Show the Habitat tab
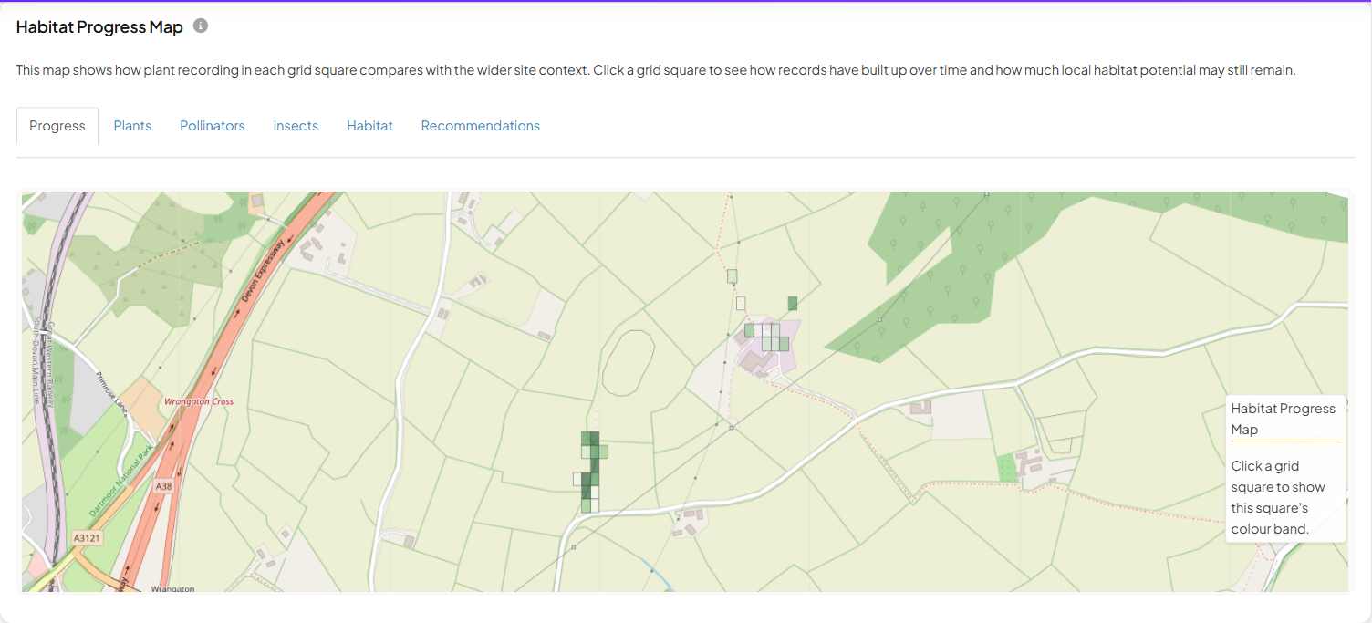This screenshot has width=1372, height=623. (x=369, y=126)
